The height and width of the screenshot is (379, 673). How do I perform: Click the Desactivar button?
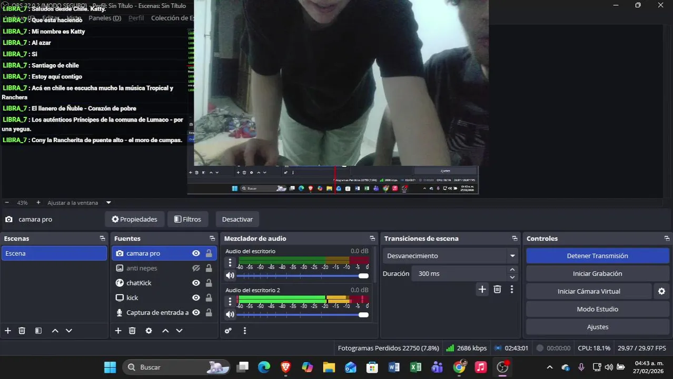237,219
